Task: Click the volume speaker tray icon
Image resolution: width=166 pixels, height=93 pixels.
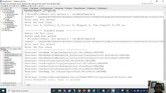Action: (x=144, y=91)
